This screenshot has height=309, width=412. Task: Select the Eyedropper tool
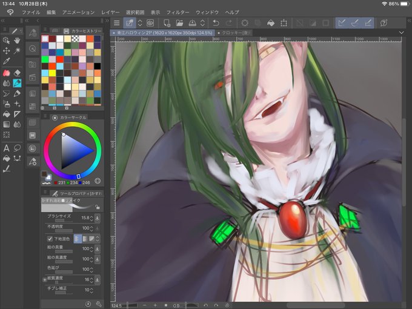tap(6, 61)
